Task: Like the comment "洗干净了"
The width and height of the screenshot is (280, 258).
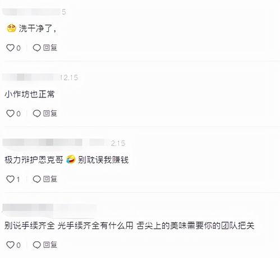Action: tap(10, 48)
